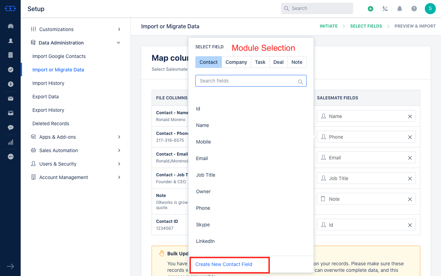The width and height of the screenshot is (441, 276).
Task: Click Create New Contact Field link
Action: click(x=224, y=264)
